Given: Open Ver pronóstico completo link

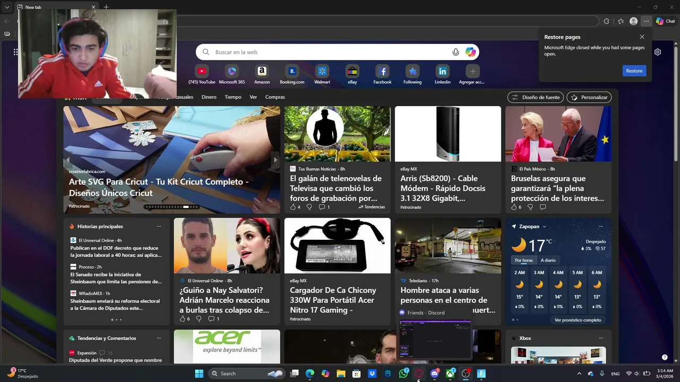Looking at the screenshot, I should (x=578, y=320).
